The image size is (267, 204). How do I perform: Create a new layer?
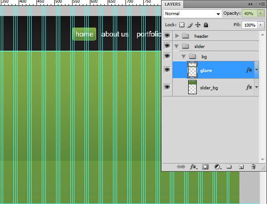click(241, 167)
